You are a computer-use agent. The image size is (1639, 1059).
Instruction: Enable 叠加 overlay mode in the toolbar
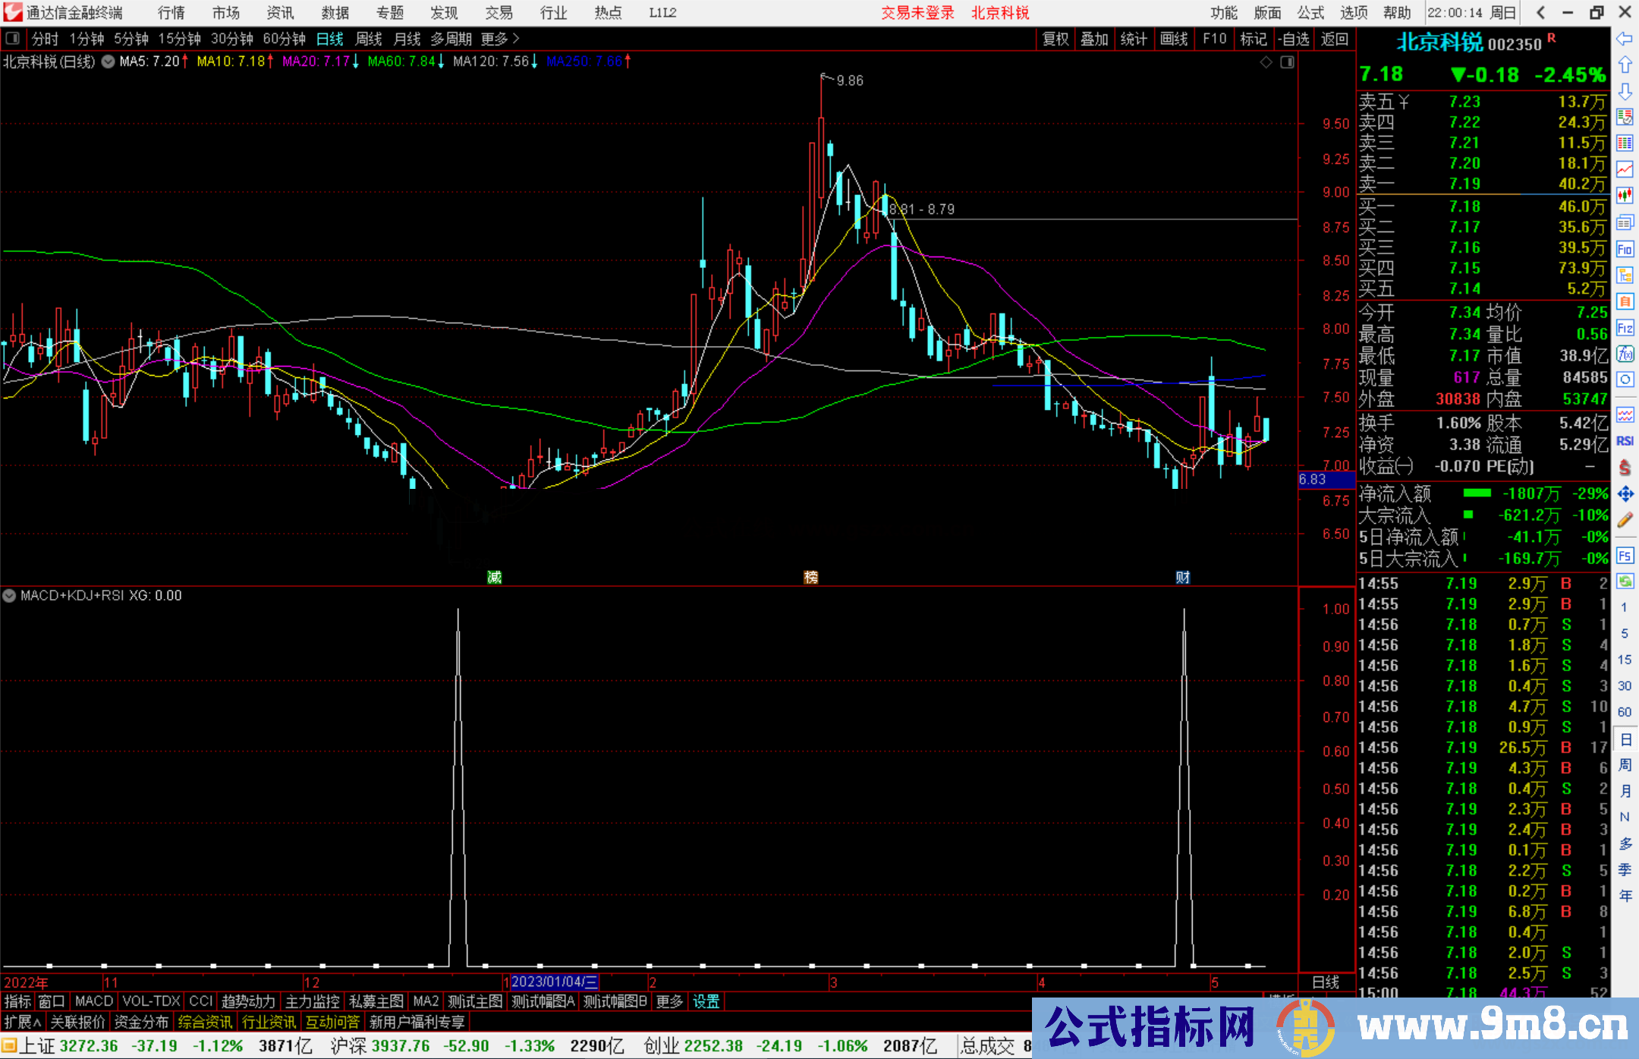(1095, 39)
